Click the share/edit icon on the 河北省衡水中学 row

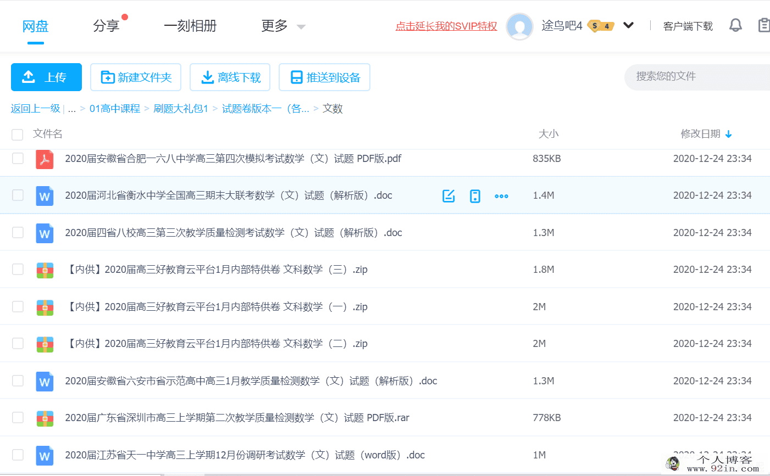tap(448, 196)
